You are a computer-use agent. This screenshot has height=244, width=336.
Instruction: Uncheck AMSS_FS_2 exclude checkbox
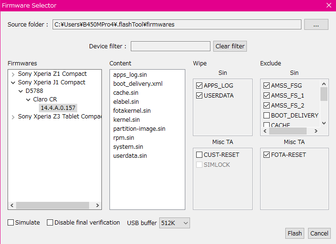point(266,105)
